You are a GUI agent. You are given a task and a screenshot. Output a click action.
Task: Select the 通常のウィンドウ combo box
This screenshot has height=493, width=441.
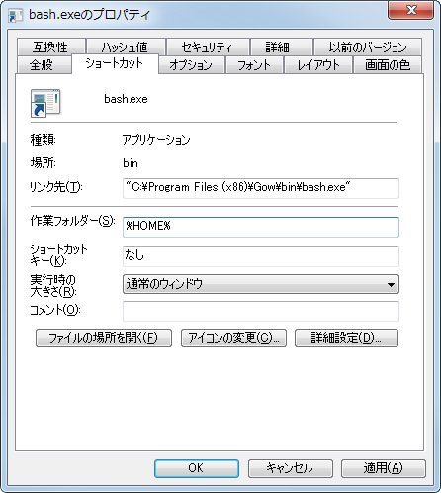(261, 284)
